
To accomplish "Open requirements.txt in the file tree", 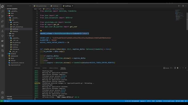I will click(x=16, y=65).
